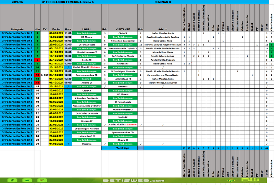Image resolution: width=274 pixels, height=185 pixels.
Task: Click the jornada 30 number cell
Action: pyautogui.click(x=37, y=144)
